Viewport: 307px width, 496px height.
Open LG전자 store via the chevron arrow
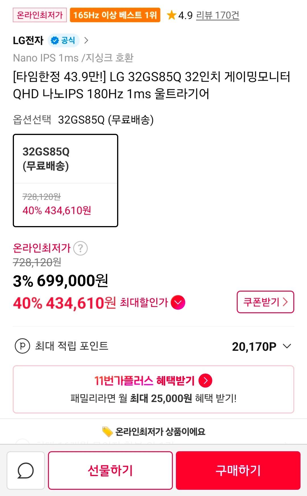(x=86, y=40)
